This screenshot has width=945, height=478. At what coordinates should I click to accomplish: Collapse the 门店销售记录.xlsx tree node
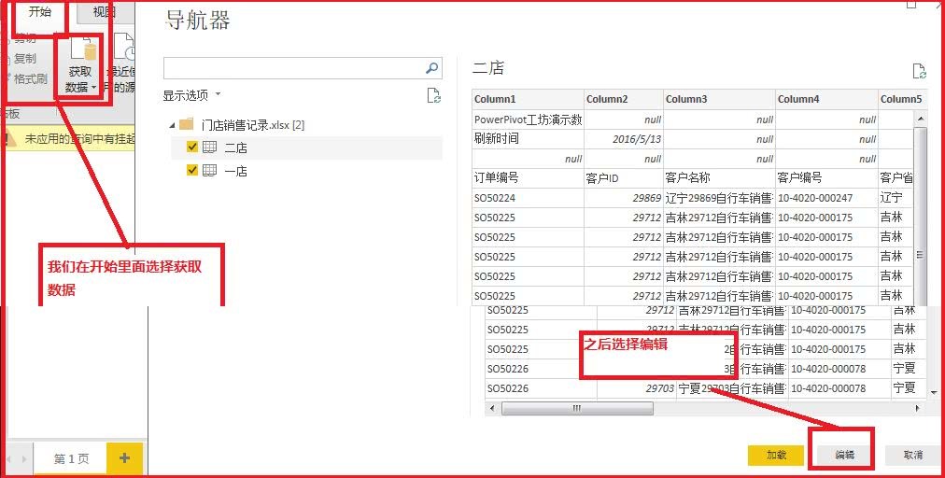point(172,125)
